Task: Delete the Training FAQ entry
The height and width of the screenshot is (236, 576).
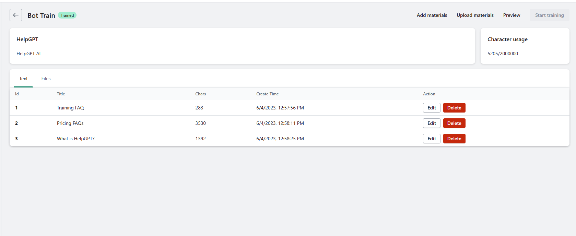Action: tap(454, 108)
